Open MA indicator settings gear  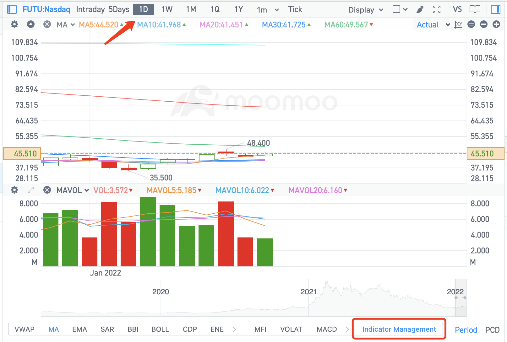tap(14, 24)
